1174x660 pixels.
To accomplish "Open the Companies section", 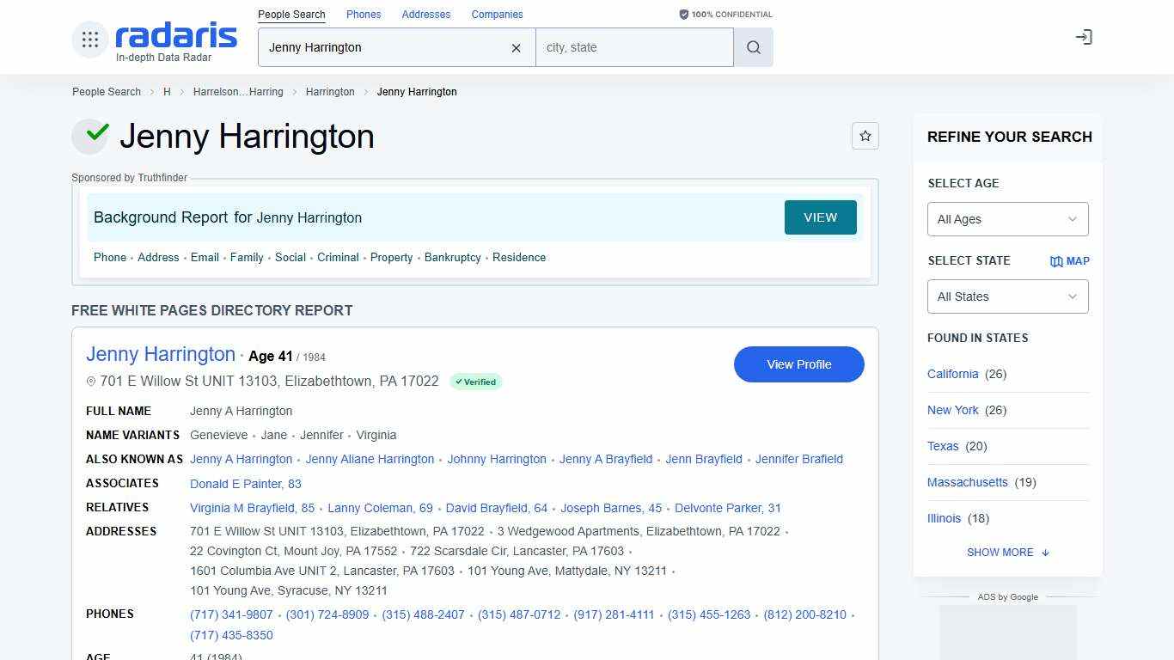I will 497,14.
